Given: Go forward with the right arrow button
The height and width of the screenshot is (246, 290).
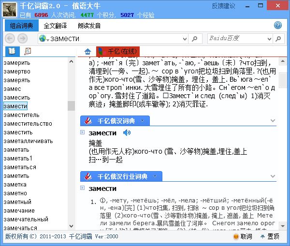Looking at the screenshot, I should 23,39.
